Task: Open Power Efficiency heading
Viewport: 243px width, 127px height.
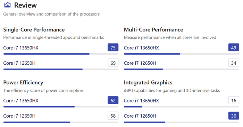Action: (23, 82)
